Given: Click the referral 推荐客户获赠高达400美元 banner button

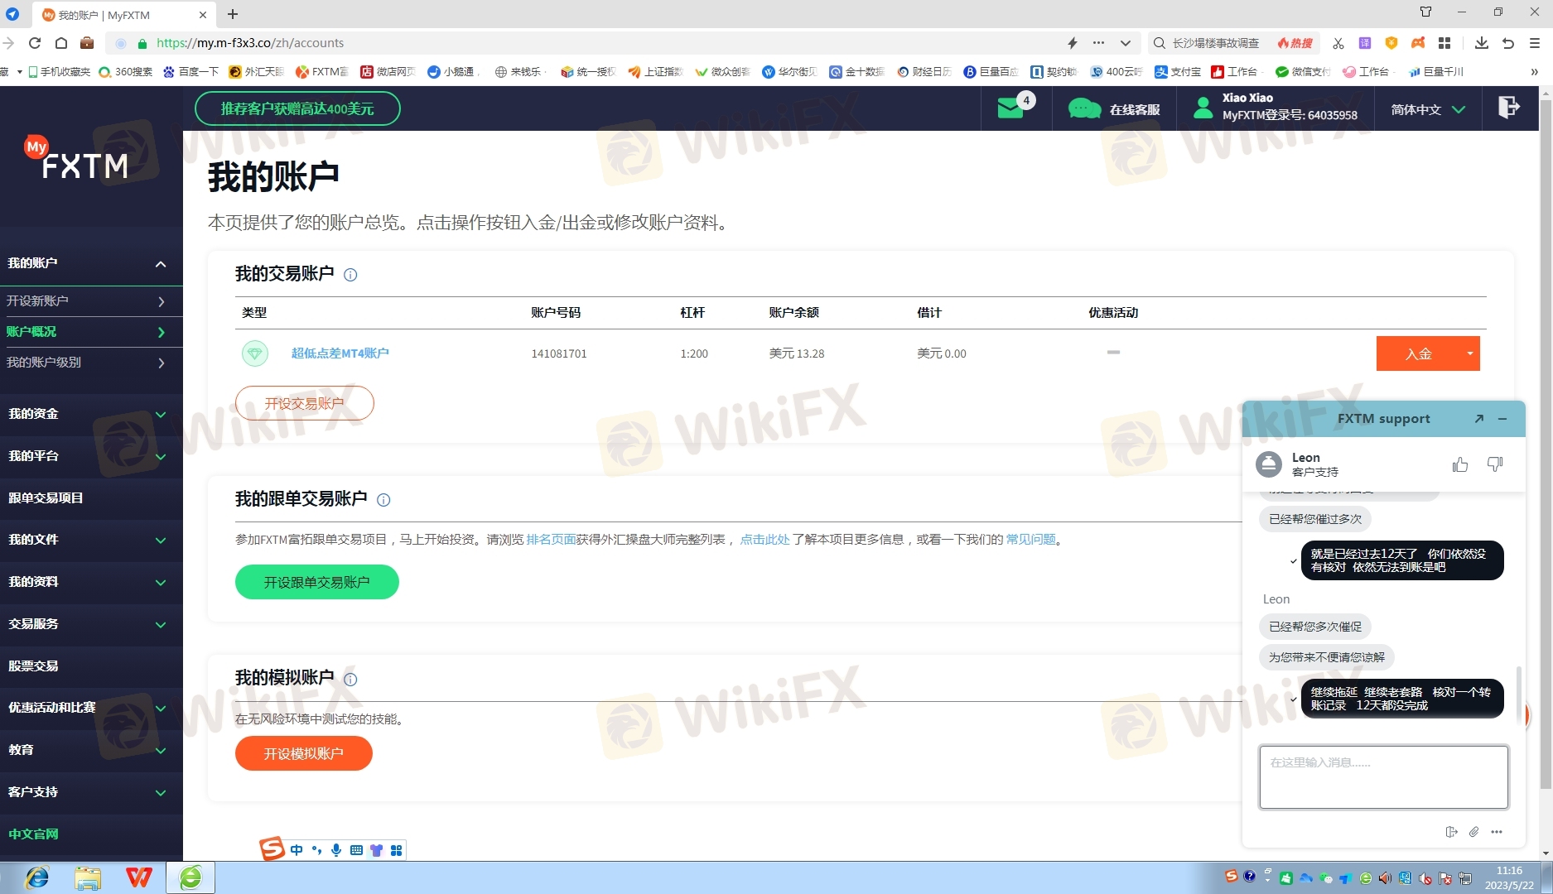Looking at the screenshot, I should click(x=297, y=108).
